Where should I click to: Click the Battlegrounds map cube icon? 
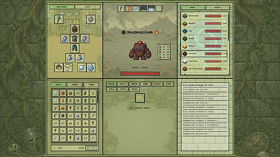click(185, 69)
